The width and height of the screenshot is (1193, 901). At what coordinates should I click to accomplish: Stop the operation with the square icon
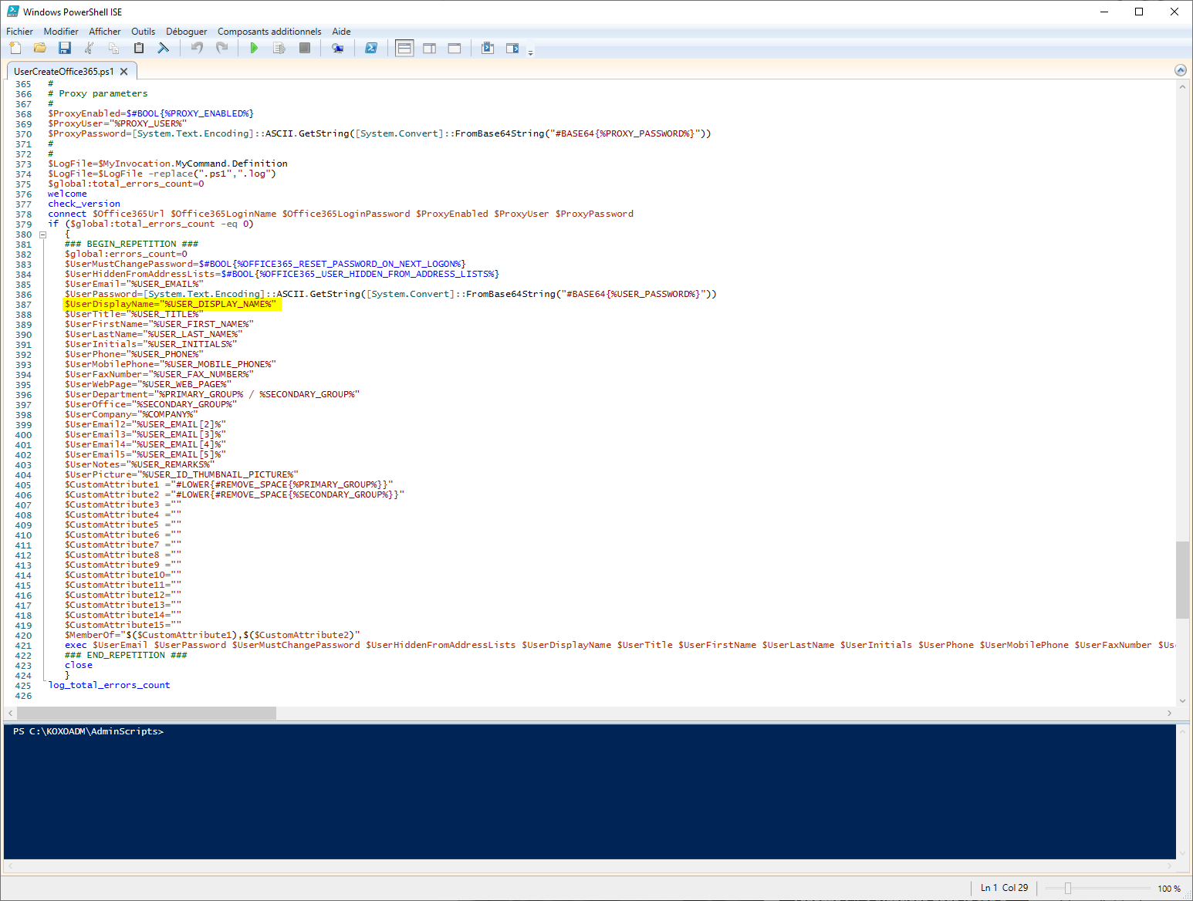pos(305,48)
